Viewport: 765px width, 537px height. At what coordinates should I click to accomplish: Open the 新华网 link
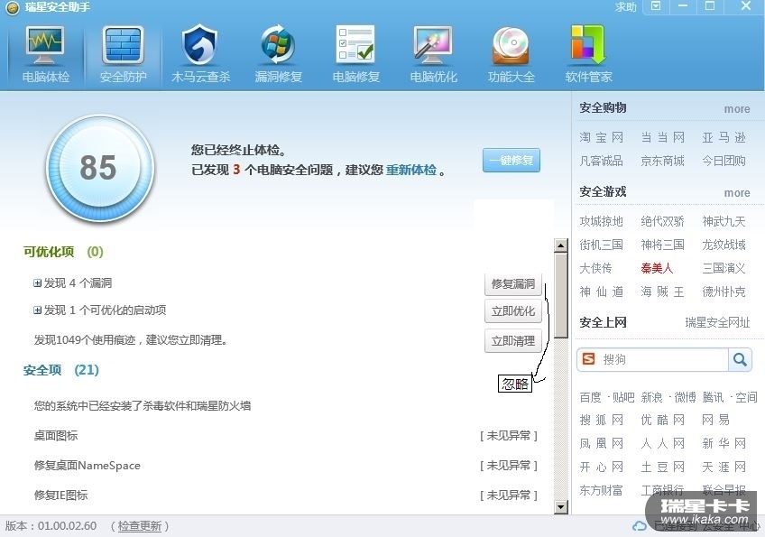(x=724, y=443)
